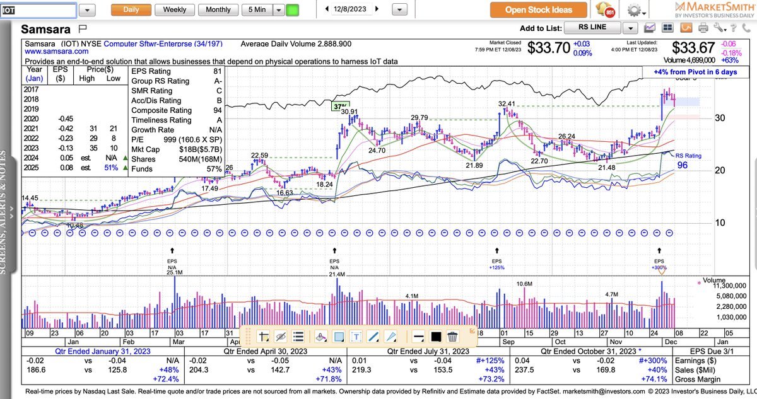Select the text box tool
The image size is (757, 399).
[x=356, y=337]
